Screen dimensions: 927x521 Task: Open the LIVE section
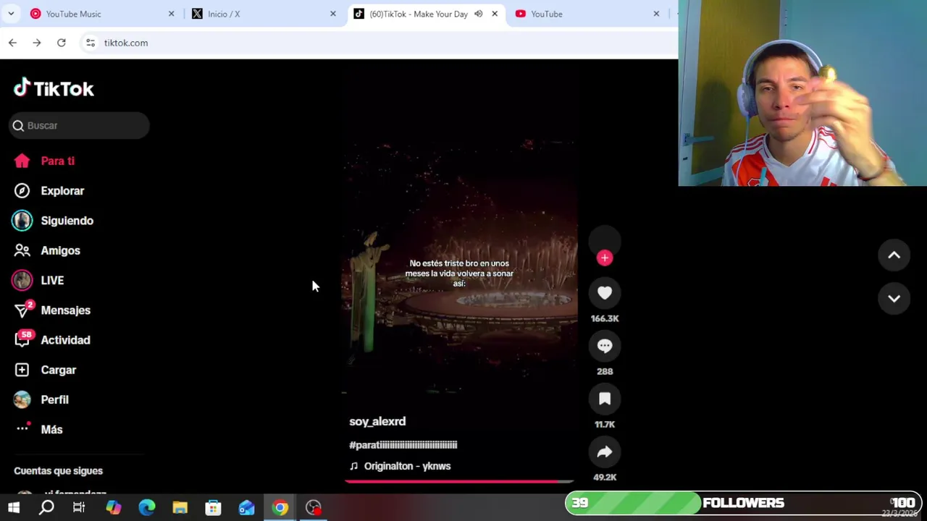(38, 280)
